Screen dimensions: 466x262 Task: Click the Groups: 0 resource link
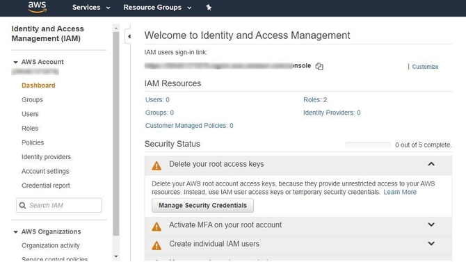tap(159, 113)
